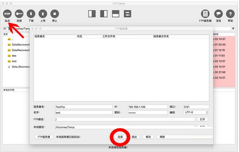Click the username field containing test
239x152 pixels.
(x=84, y=113)
